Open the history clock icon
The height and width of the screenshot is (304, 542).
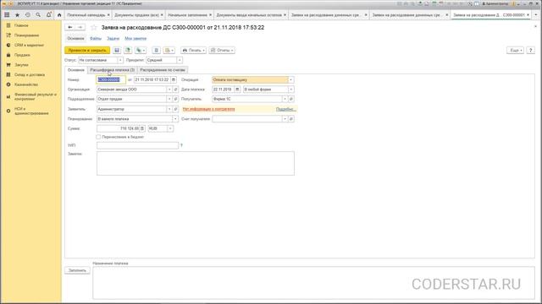tap(28, 15)
